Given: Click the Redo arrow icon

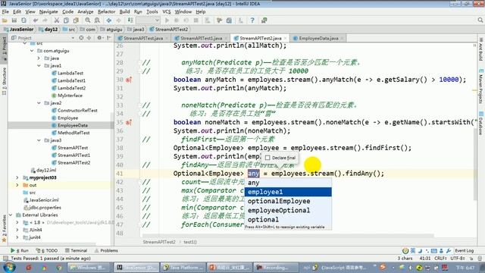Looking at the screenshot, I should point(45,20).
